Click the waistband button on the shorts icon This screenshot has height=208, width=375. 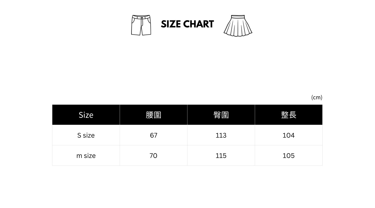pos(142,17)
